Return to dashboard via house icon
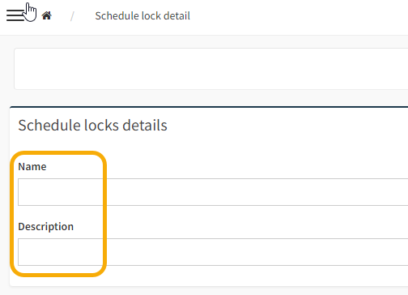Image resolution: width=408 pixels, height=295 pixels. (x=46, y=15)
